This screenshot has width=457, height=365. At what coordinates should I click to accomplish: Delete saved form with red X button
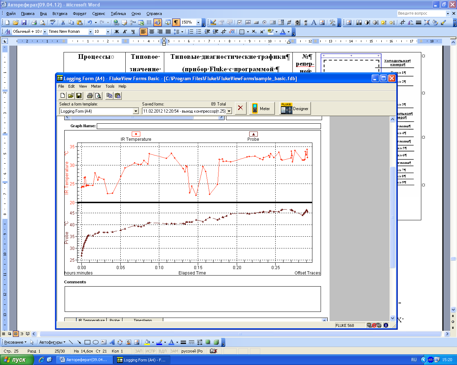[241, 108]
